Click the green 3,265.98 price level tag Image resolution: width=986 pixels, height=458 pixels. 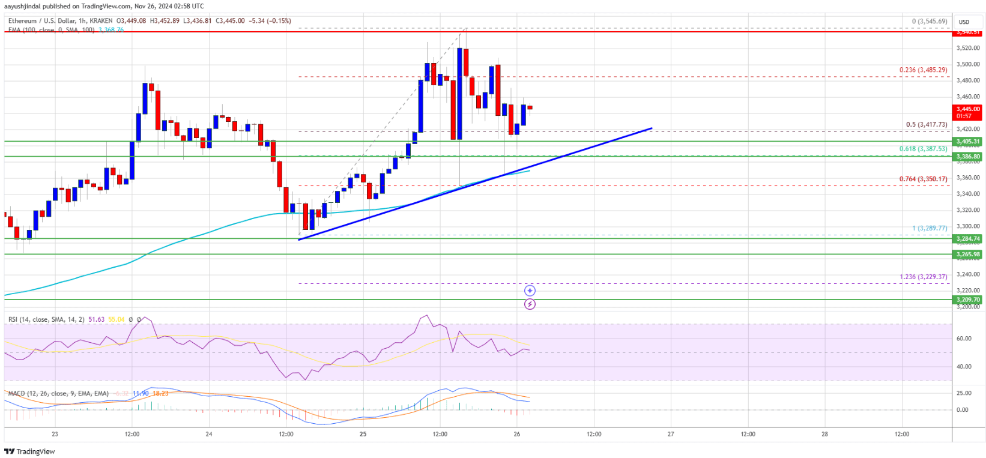(x=968, y=254)
